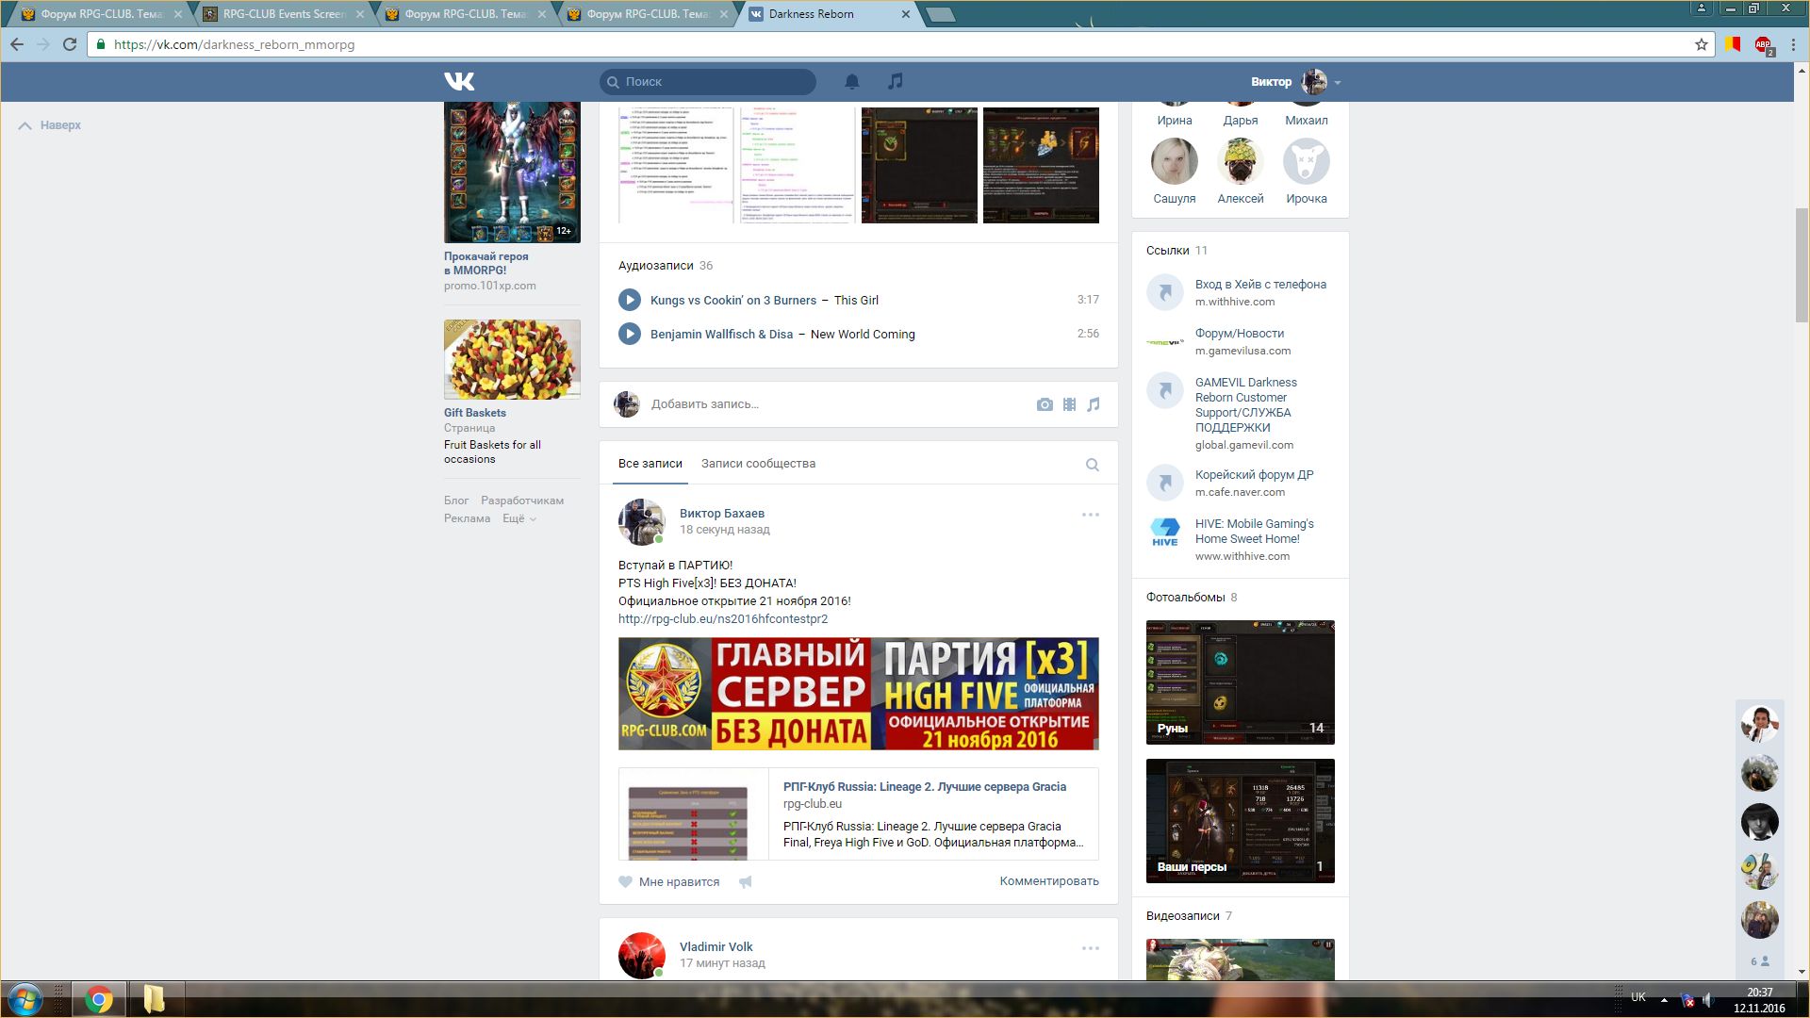Screen dimensions: 1810x1018
Task: Open the Виктор profile dropdown menu
Action: click(1337, 83)
